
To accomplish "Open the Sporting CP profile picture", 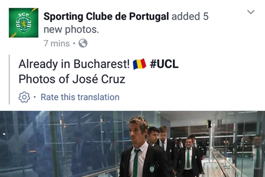I will (x=23, y=23).
